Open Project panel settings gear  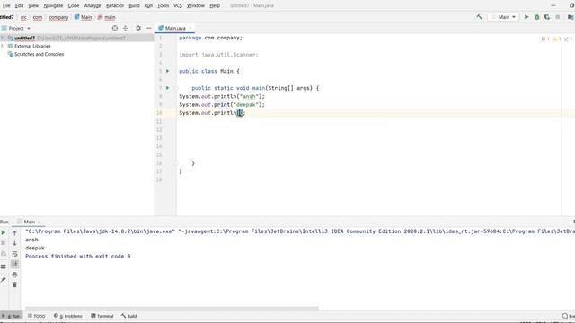138,28
